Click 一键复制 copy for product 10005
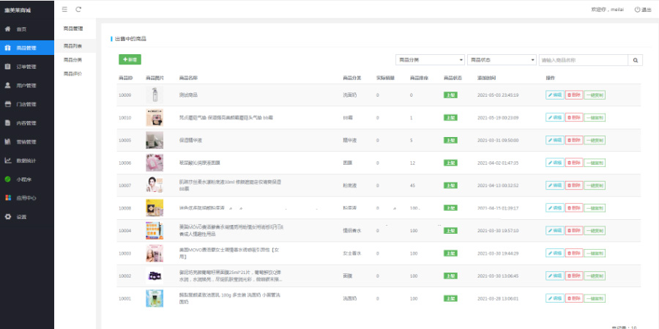Screen dimensions: 659x329 click(595, 140)
